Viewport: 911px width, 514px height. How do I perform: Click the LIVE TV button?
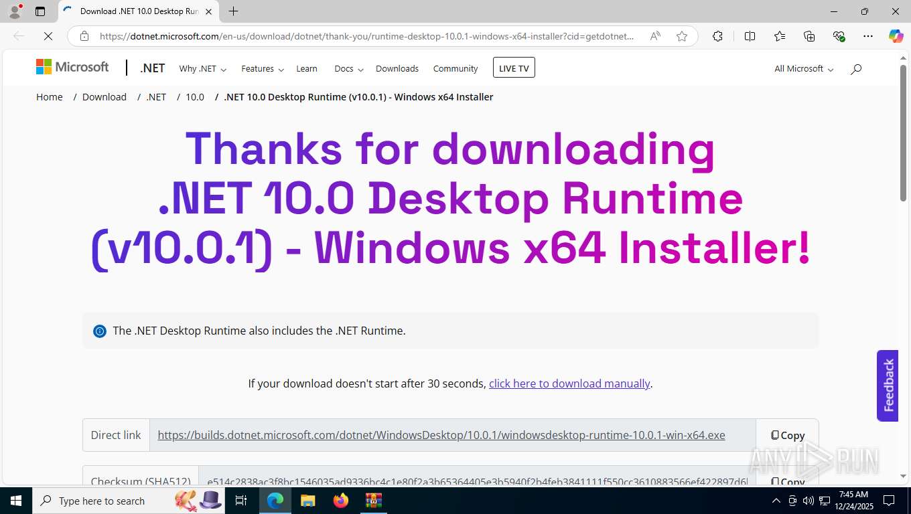[514, 68]
